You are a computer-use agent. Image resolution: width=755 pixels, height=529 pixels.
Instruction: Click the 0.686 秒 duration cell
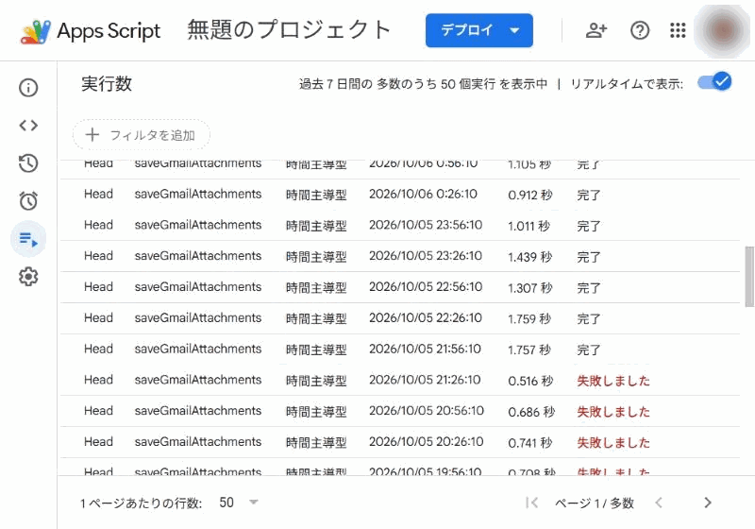click(531, 412)
